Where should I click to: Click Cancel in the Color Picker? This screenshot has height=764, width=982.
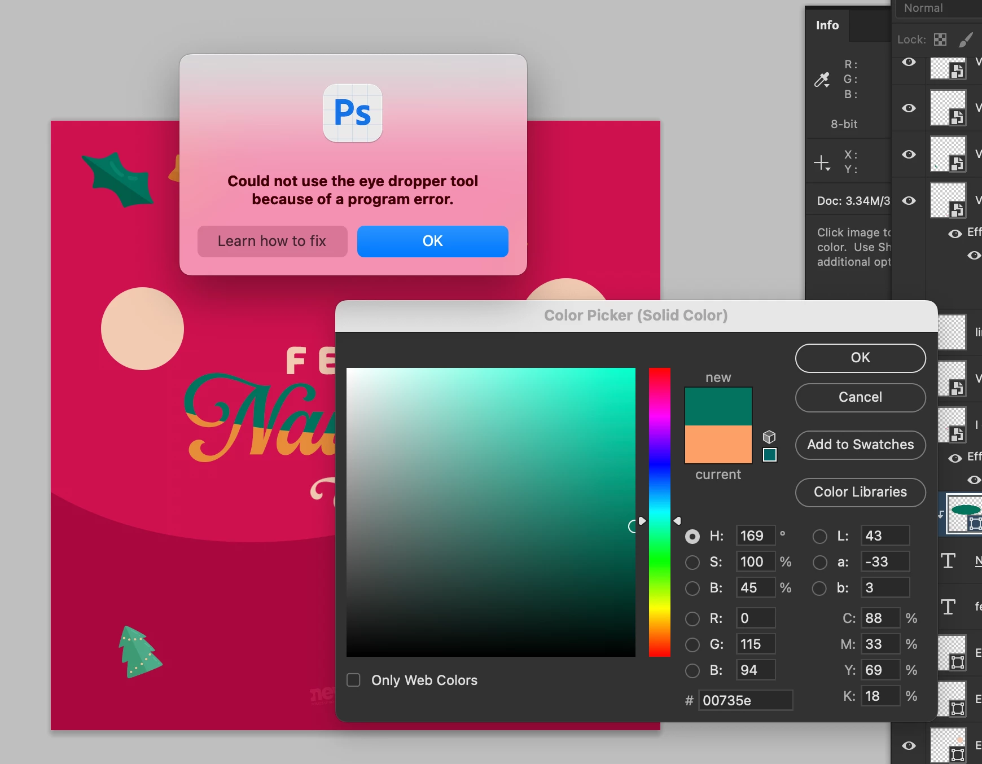click(860, 397)
